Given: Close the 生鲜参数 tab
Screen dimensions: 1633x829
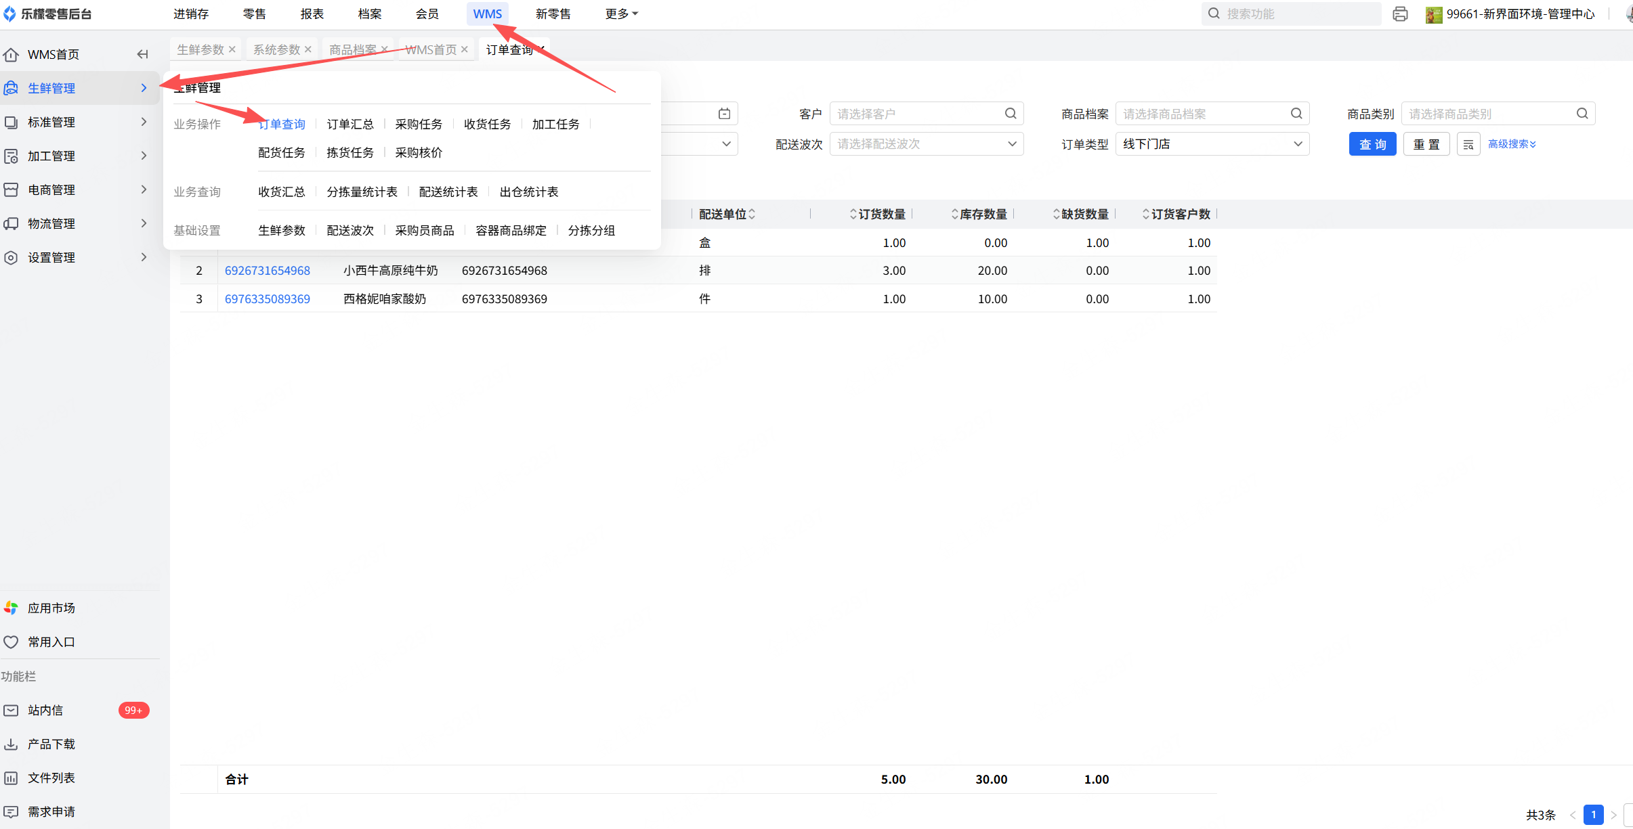Looking at the screenshot, I should [232, 49].
